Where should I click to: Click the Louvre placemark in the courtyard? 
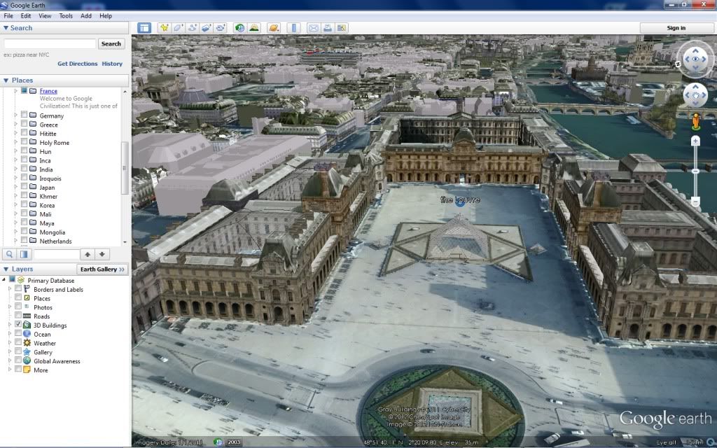(460, 202)
